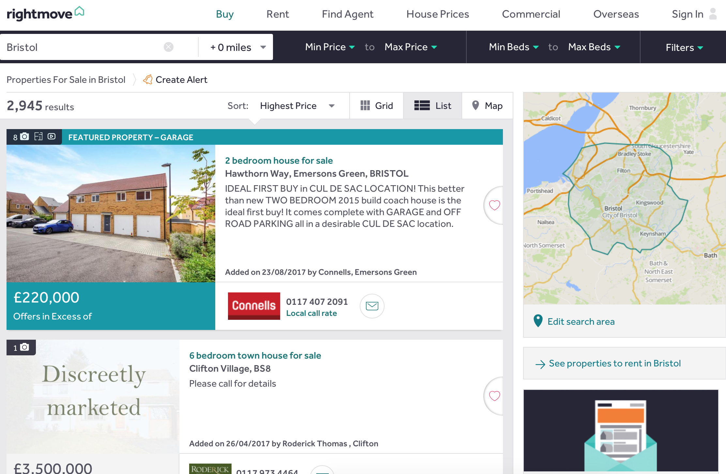Switch to Grid view
Viewport: 726px width, 474px height.
[x=377, y=106]
